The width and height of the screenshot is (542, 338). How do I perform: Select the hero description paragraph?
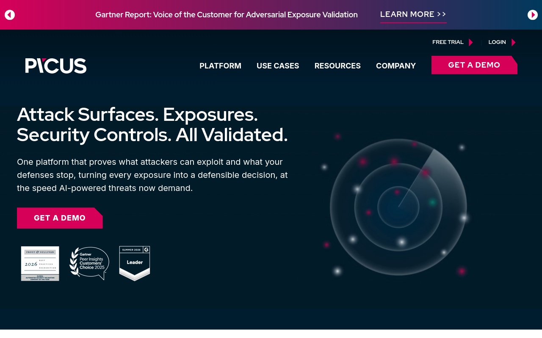pos(152,175)
